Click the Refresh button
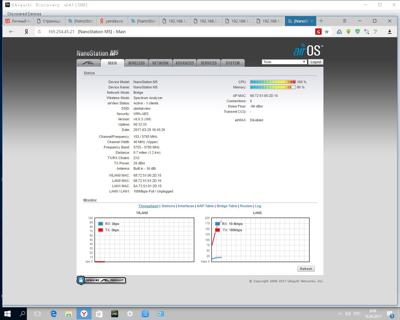The width and height of the screenshot is (400, 320). 306,269
